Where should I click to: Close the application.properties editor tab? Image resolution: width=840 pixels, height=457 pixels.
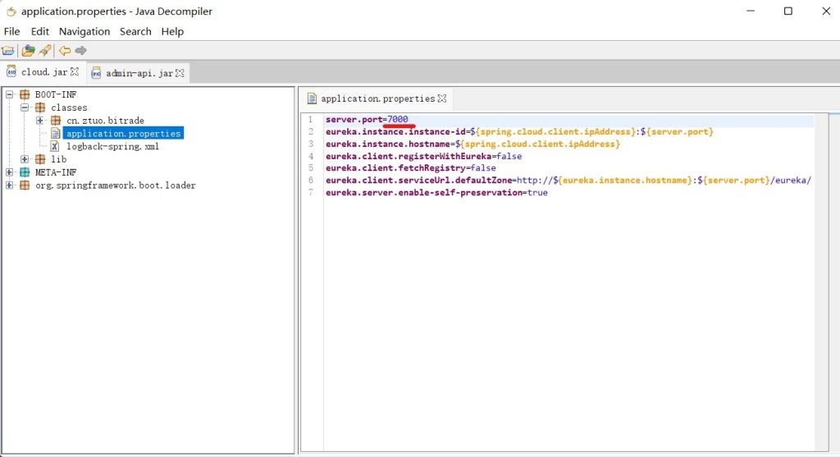[442, 98]
